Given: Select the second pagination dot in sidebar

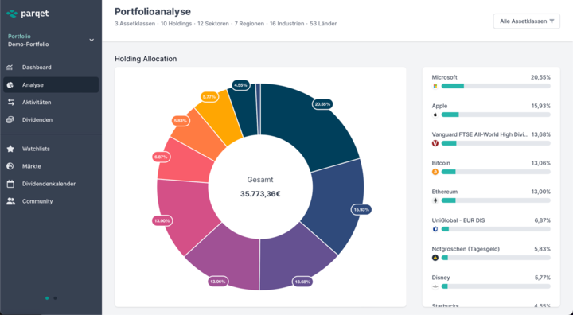Looking at the screenshot, I should [x=55, y=298].
